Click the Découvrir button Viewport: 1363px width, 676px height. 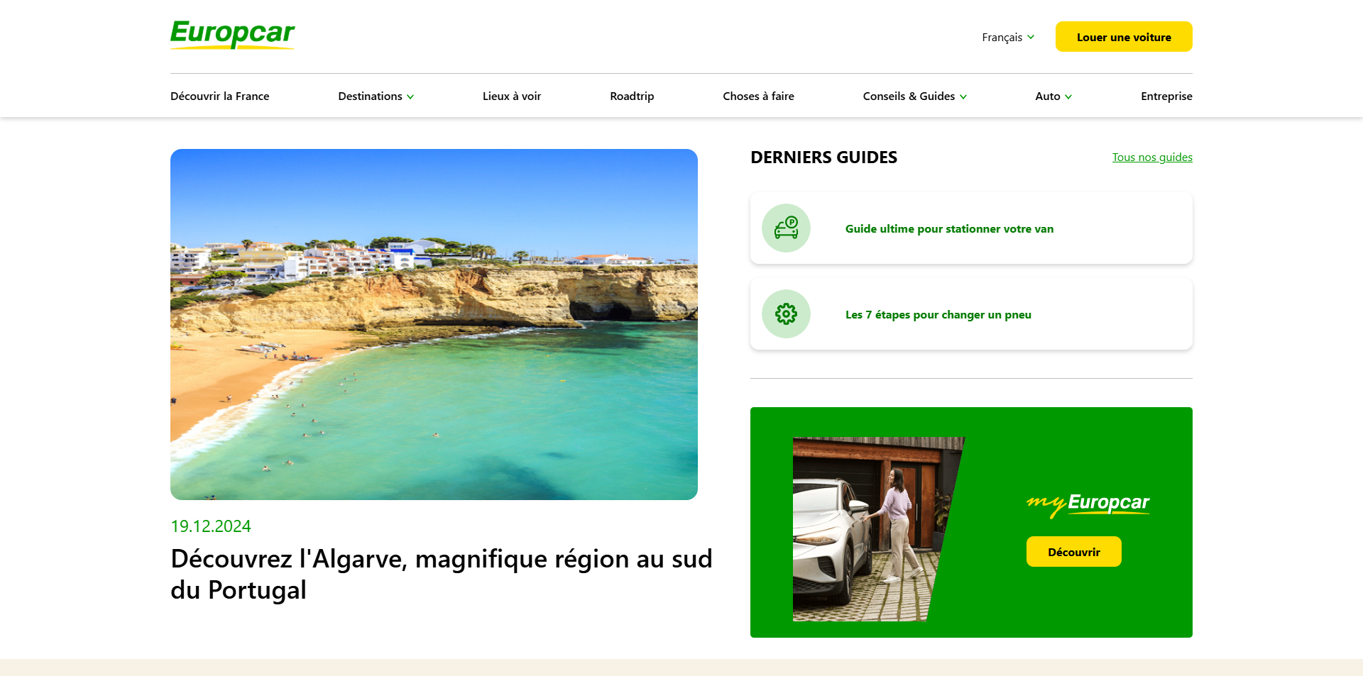tap(1073, 552)
